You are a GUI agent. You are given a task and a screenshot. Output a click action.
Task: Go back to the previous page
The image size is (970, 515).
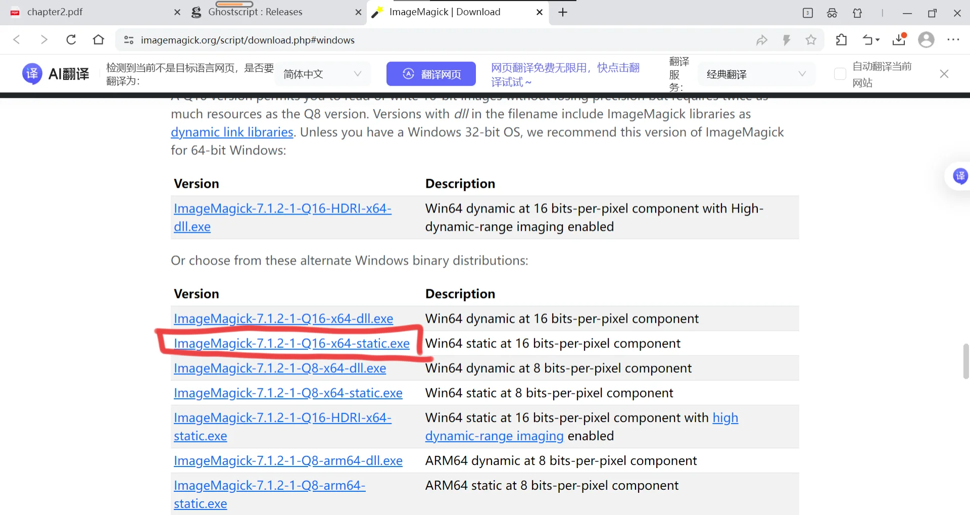17,40
